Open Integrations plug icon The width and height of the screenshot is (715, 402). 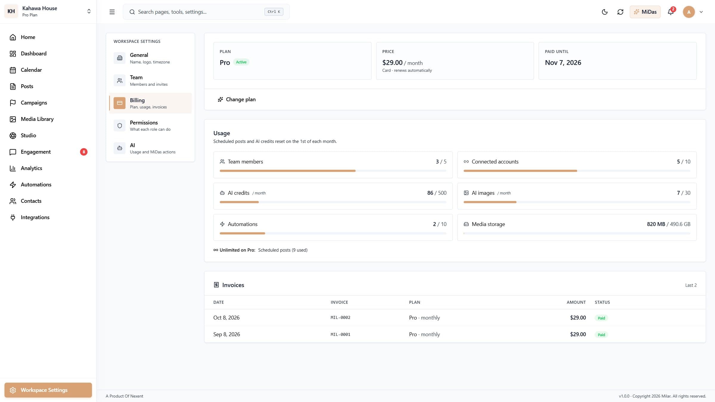pos(13,217)
